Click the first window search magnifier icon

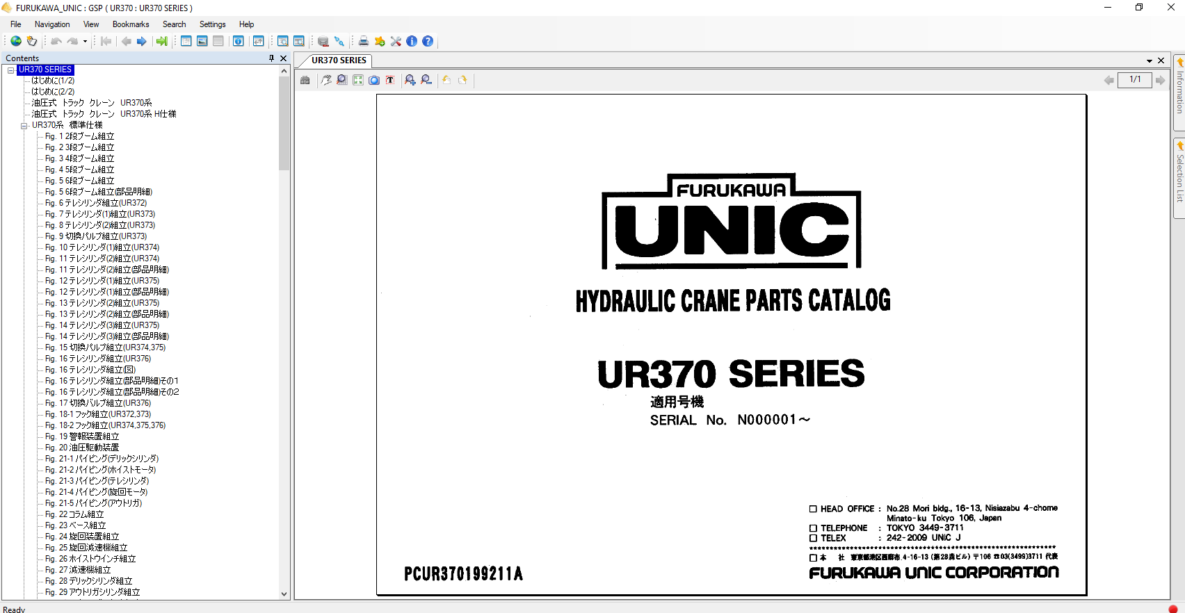(283, 42)
